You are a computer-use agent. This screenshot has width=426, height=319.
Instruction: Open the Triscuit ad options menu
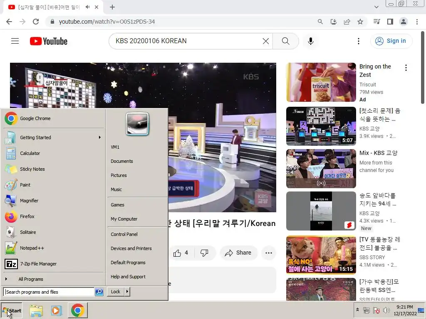click(406, 68)
